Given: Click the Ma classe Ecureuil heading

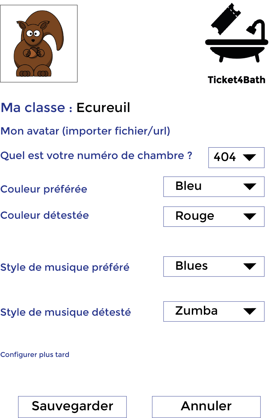Looking at the screenshot, I should pos(65,108).
